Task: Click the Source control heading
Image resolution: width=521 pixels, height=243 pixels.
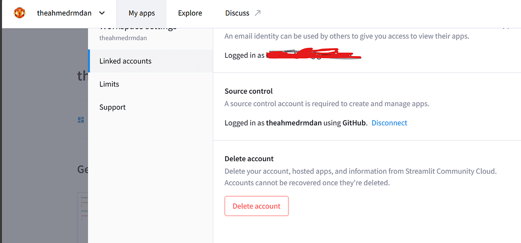Action: [x=248, y=91]
